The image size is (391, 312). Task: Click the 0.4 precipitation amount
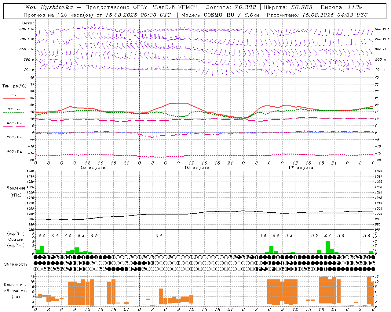coord(289,236)
